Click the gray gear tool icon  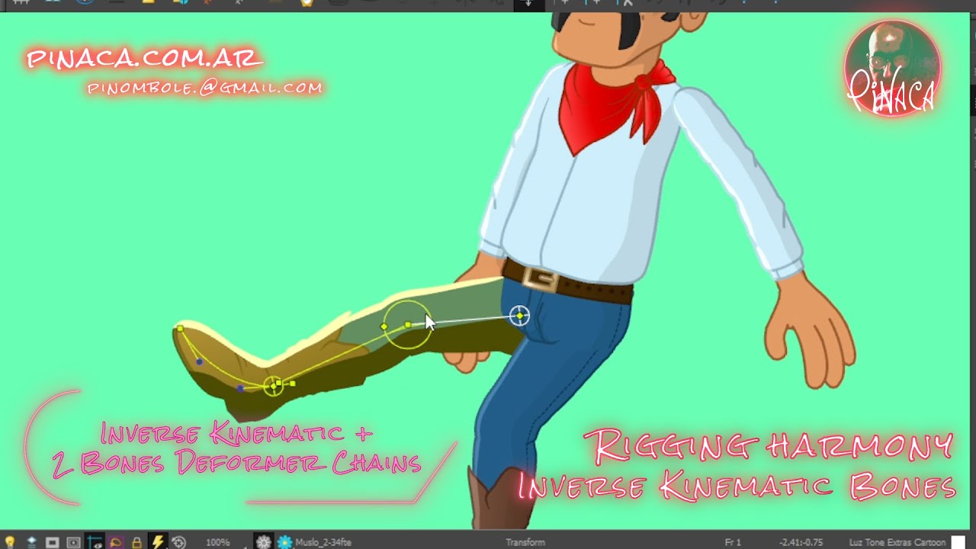tap(263, 542)
